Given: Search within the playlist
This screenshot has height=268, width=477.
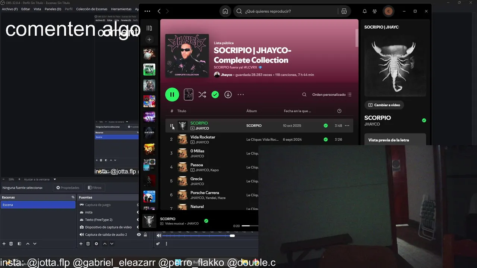Looking at the screenshot, I should (x=304, y=95).
